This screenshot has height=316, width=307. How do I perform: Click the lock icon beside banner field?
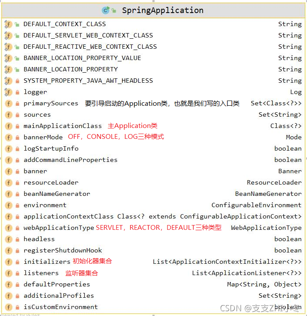[17, 171]
